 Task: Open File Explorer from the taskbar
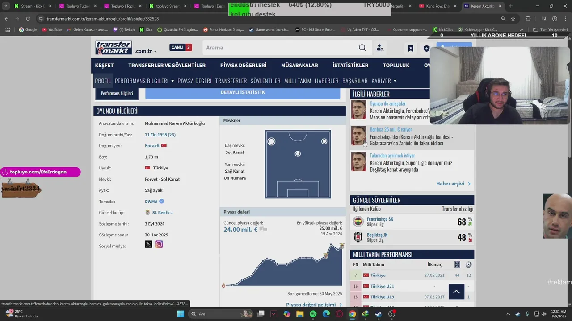click(300, 314)
